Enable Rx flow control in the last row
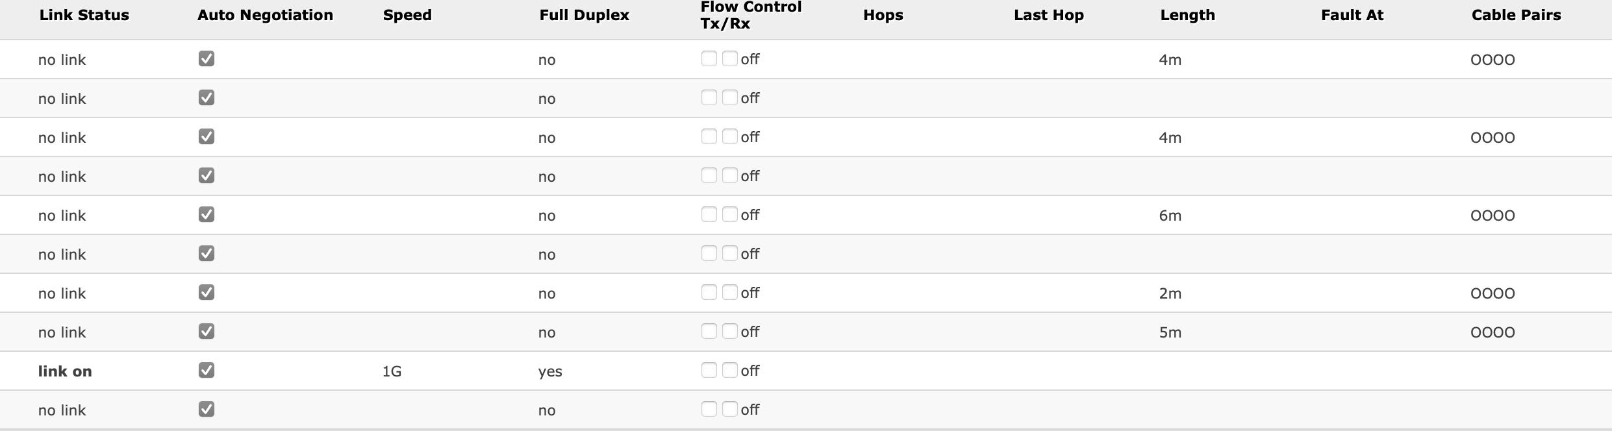The height and width of the screenshot is (431, 1612). pos(729,409)
